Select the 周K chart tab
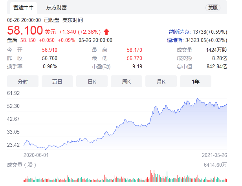Image resolution: width=242 pixels, height=186 pixels. tap(126, 81)
